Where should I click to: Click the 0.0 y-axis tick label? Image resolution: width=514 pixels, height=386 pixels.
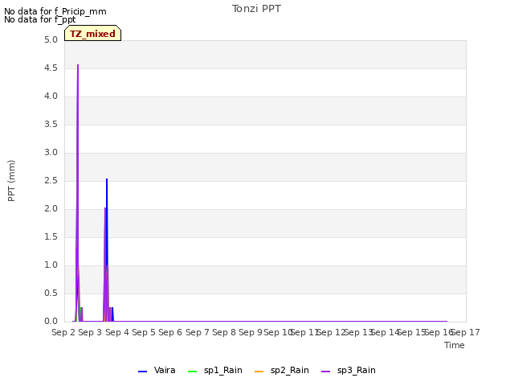[51, 322]
